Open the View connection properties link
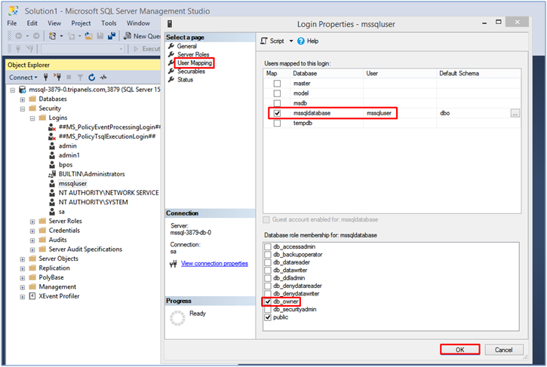The height and width of the screenshot is (367, 547). pyautogui.click(x=214, y=264)
